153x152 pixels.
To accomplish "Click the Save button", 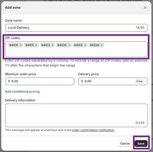I will (141, 144).
